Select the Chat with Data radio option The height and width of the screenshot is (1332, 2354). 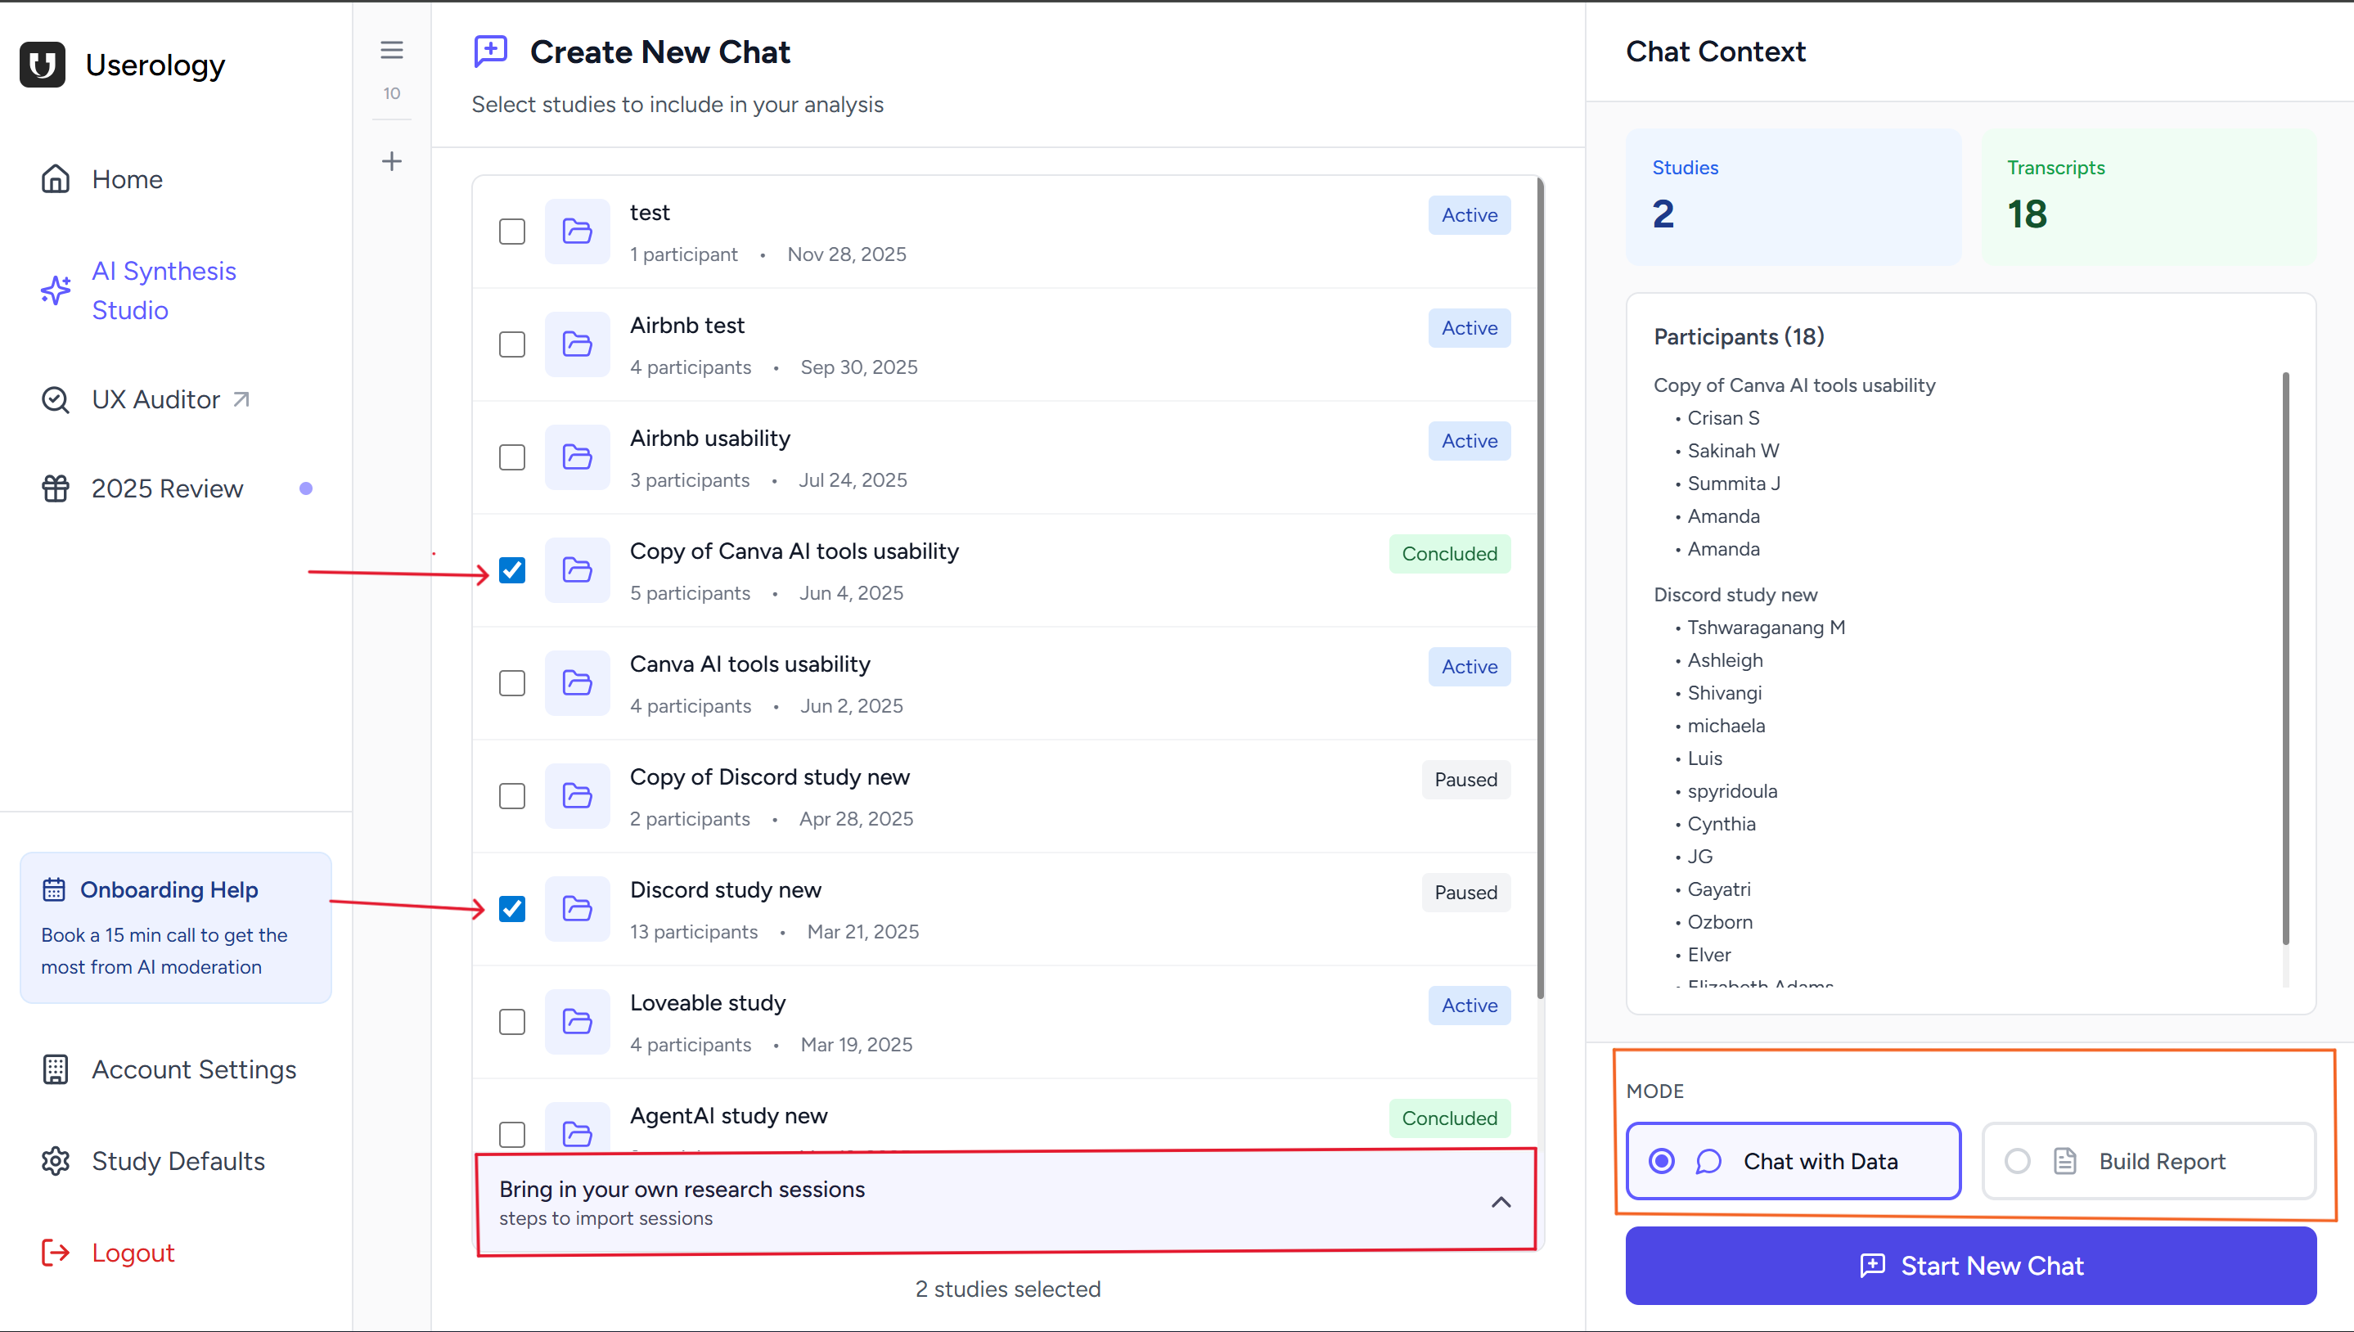click(x=1663, y=1161)
